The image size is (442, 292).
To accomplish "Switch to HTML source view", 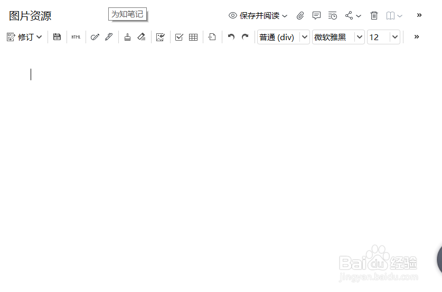I will 76,37.
